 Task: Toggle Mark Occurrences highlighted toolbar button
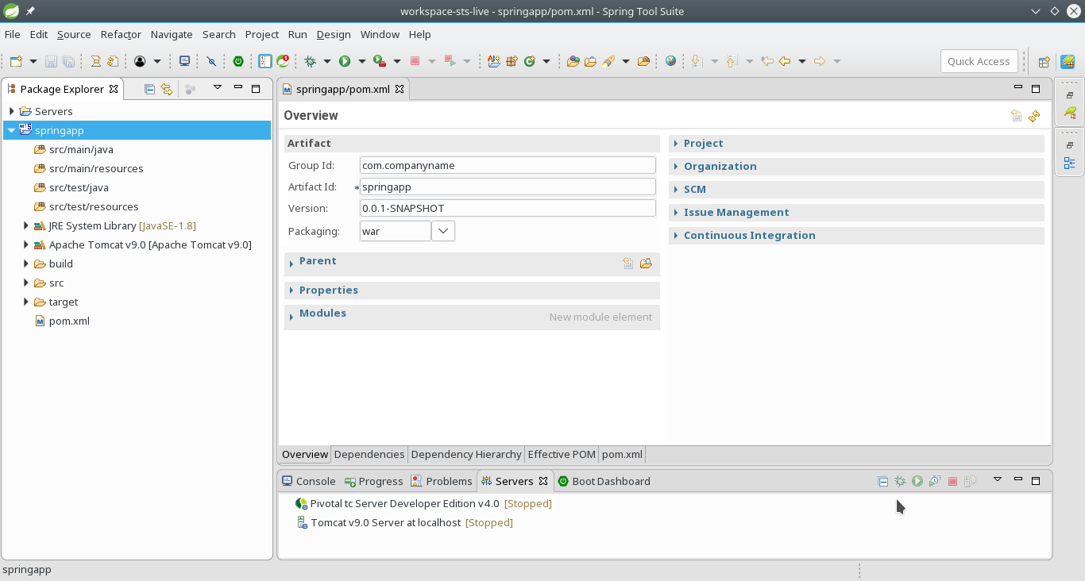265,61
